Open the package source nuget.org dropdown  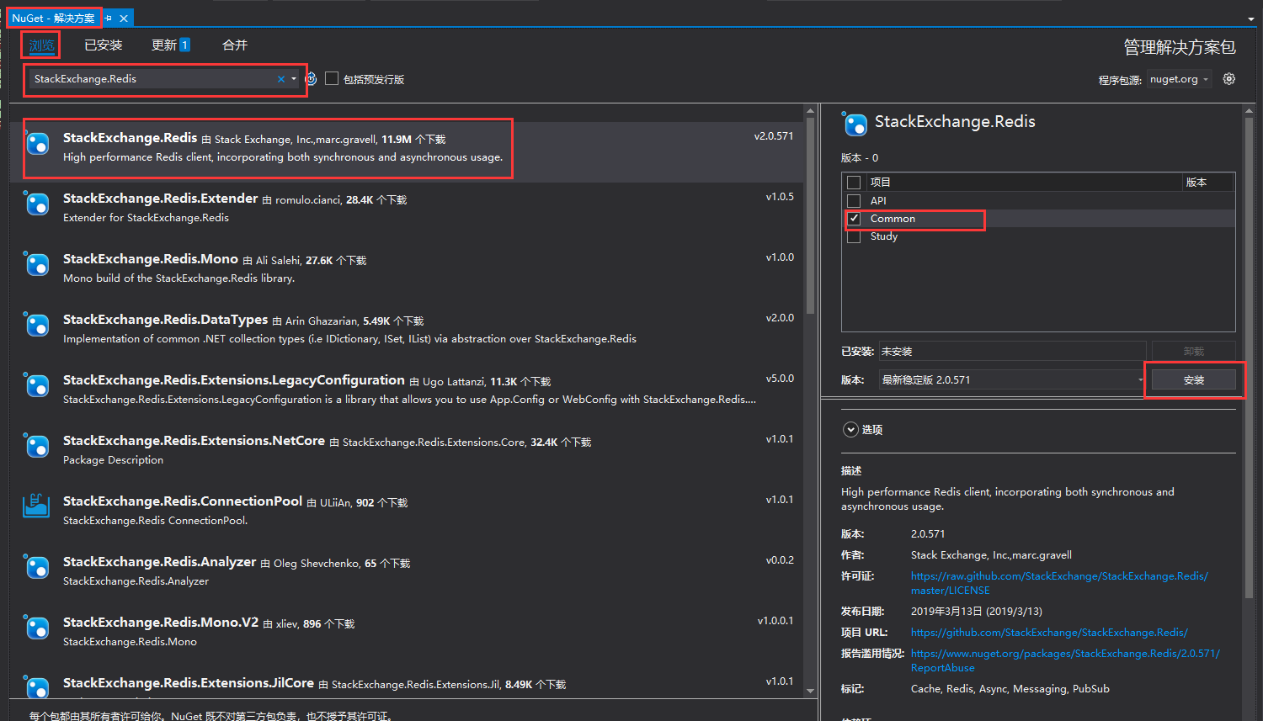[x=1179, y=79]
